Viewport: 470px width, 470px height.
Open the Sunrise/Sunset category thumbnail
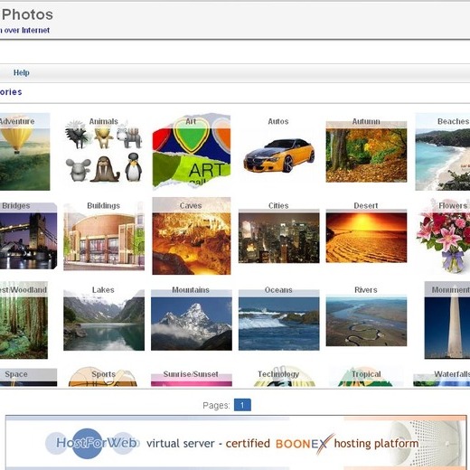tap(192, 379)
